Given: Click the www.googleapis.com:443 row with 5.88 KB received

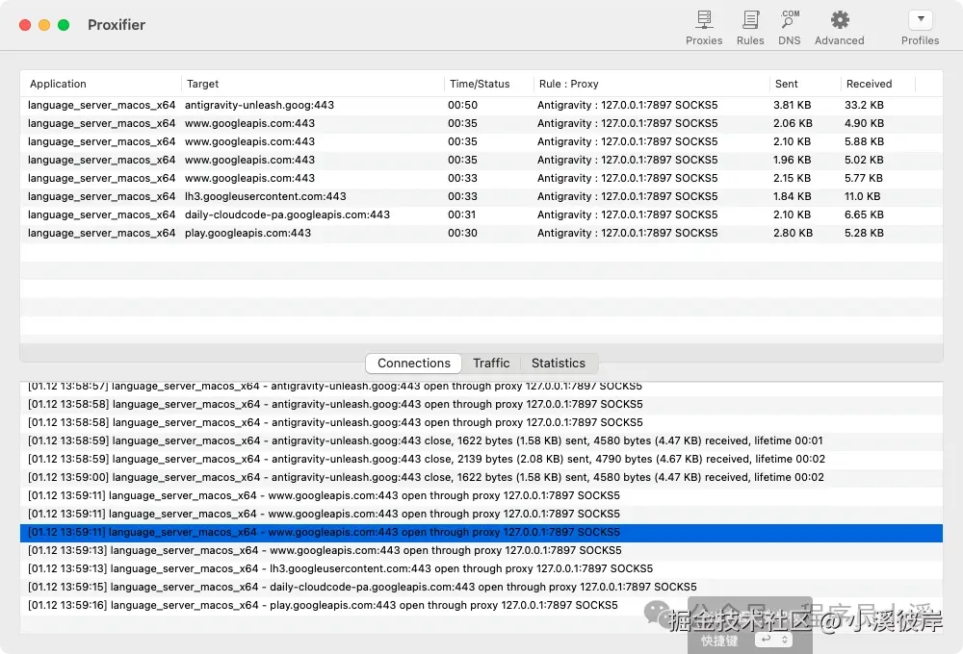Looking at the screenshot, I should pyautogui.click(x=481, y=141).
